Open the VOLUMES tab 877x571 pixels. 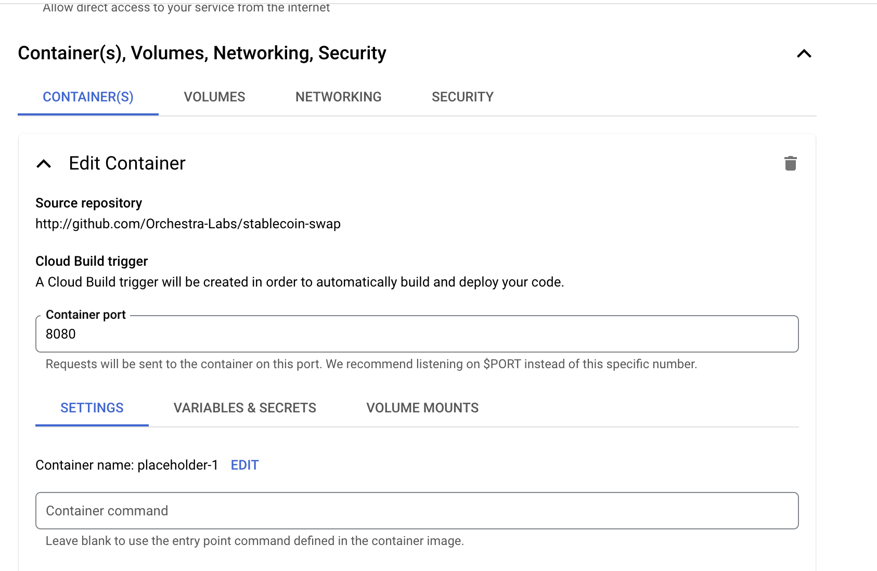coord(214,97)
